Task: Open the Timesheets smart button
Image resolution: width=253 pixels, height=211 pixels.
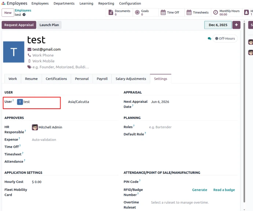Action: (x=198, y=12)
